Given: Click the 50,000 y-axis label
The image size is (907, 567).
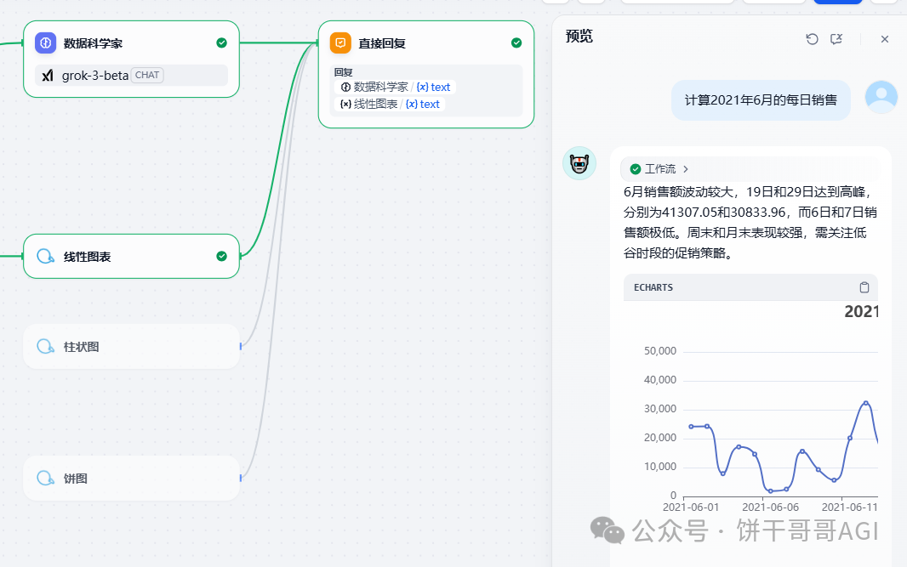Looking at the screenshot, I should point(660,351).
